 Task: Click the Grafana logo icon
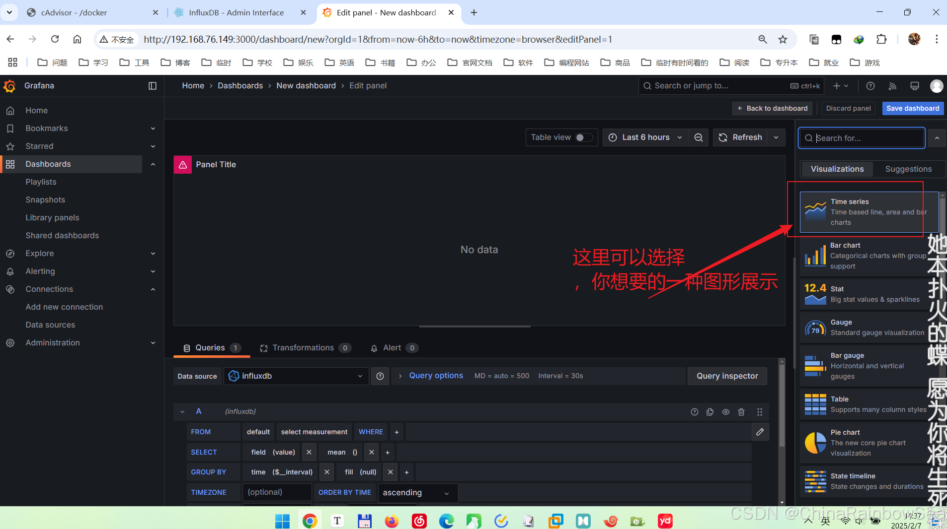(x=10, y=86)
